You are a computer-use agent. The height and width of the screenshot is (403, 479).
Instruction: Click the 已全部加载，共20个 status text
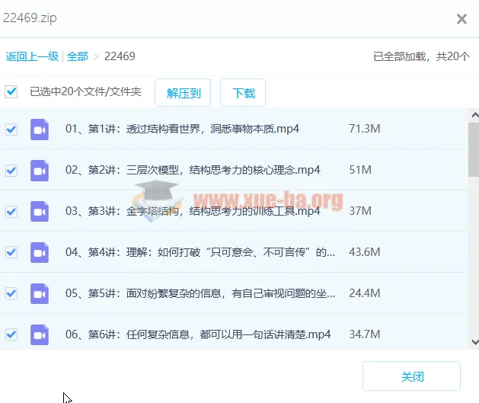(422, 56)
